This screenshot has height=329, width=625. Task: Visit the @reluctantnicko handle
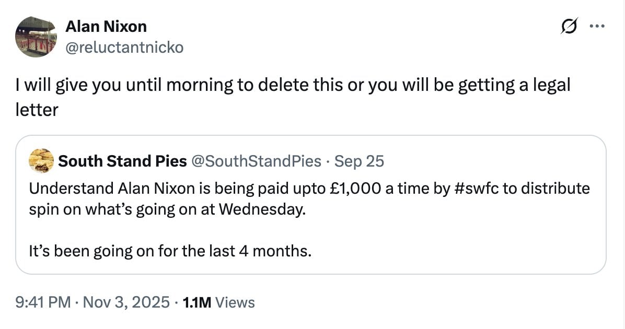(x=124, y=48)
